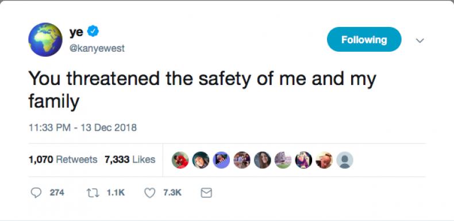
Task: Open liker avatar with four-photo collage
Action: click(242, 160)
